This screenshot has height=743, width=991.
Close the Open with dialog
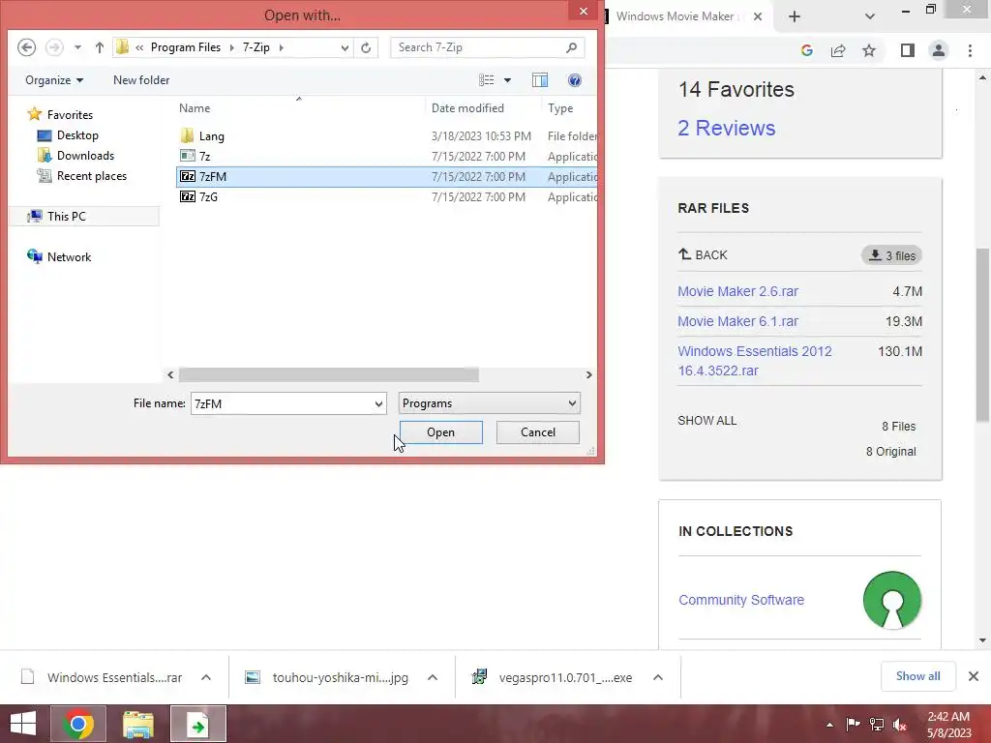coord(584,11)
